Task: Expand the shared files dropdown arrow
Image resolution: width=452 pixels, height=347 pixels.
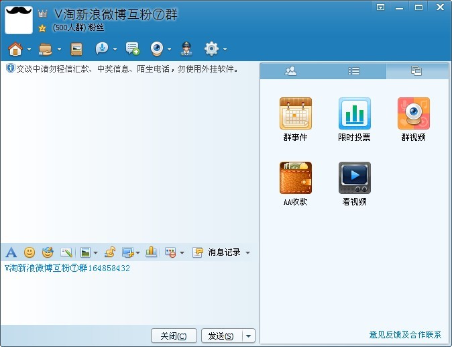Action: 60,49
